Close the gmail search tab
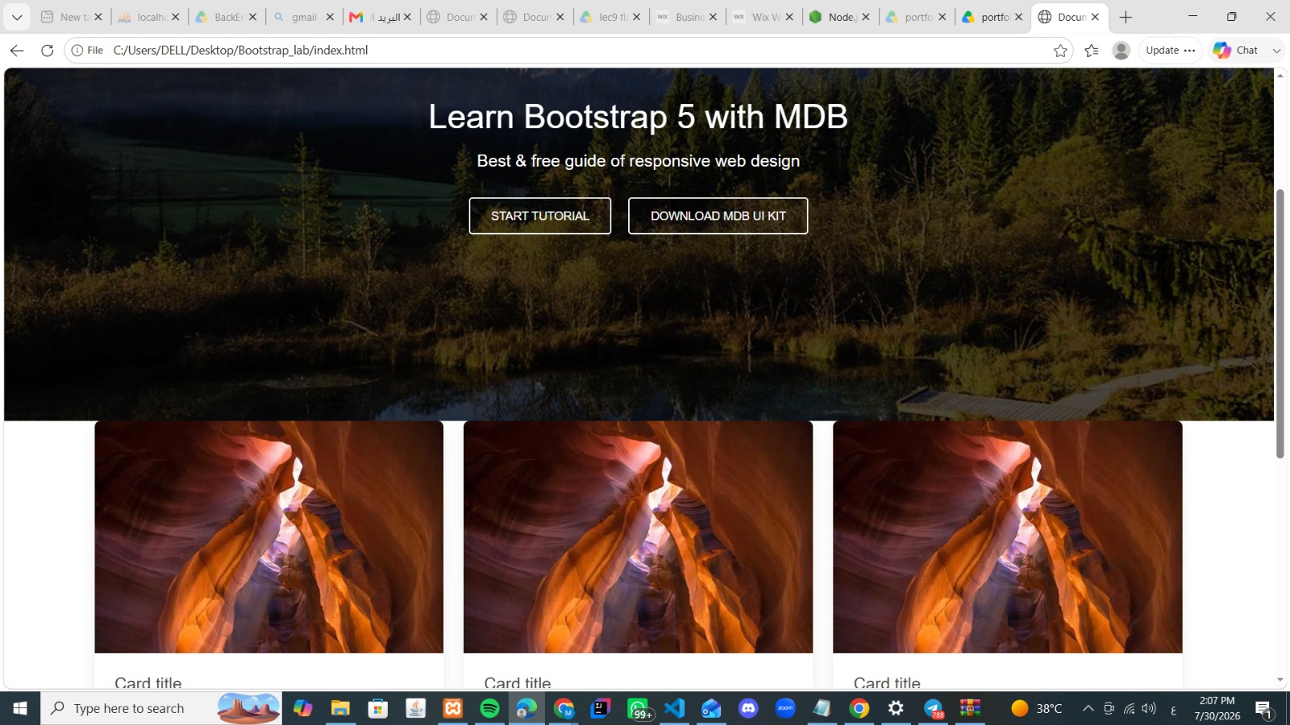1290x725 pixels. [x=330, y=17]
